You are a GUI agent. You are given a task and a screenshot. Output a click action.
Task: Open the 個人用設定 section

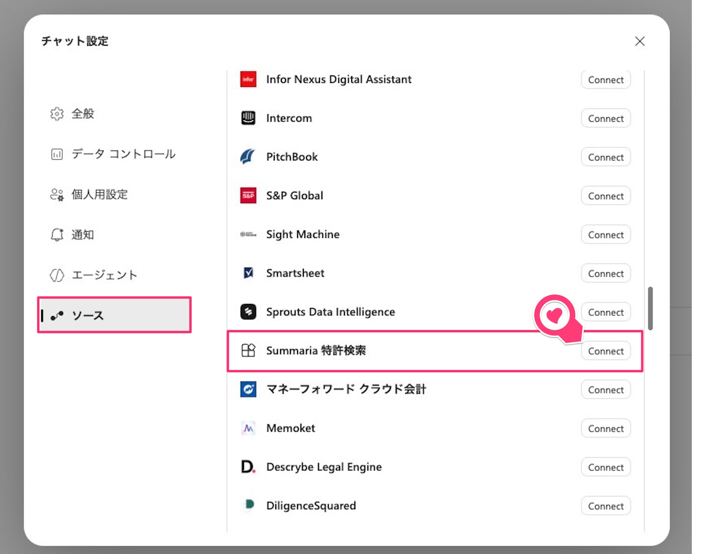[115, 194]
